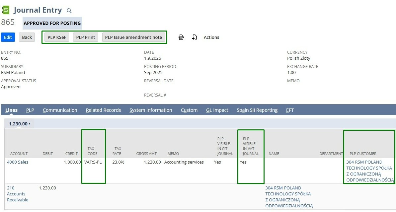Click PLP Issue amendment note button
This screenshot has height=212, width=396.
point(133,37)
